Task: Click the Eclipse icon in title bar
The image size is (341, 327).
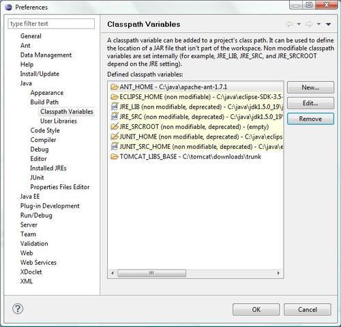Action: pyautogui.click(x=8, y=8)
